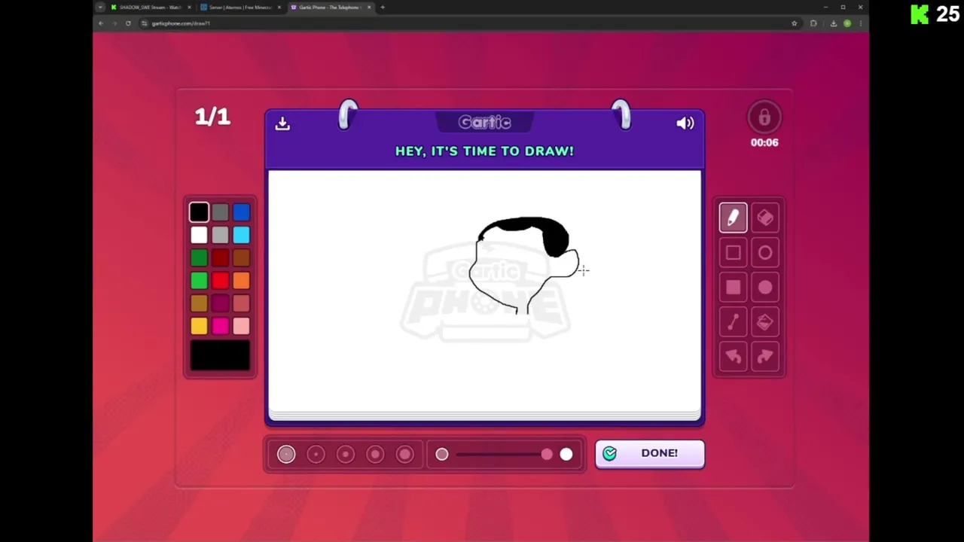This screenshot has height=542, width=964.
Task: Click the opacity slider track
Action: (x=504, y=454)
